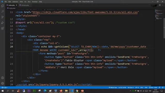Click the Split Editor Right icon
The image size is (165, 93).
[160, 5]
